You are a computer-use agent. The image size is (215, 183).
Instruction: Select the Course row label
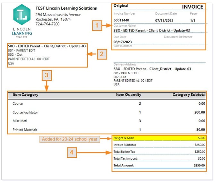click(x=18, y=104)
